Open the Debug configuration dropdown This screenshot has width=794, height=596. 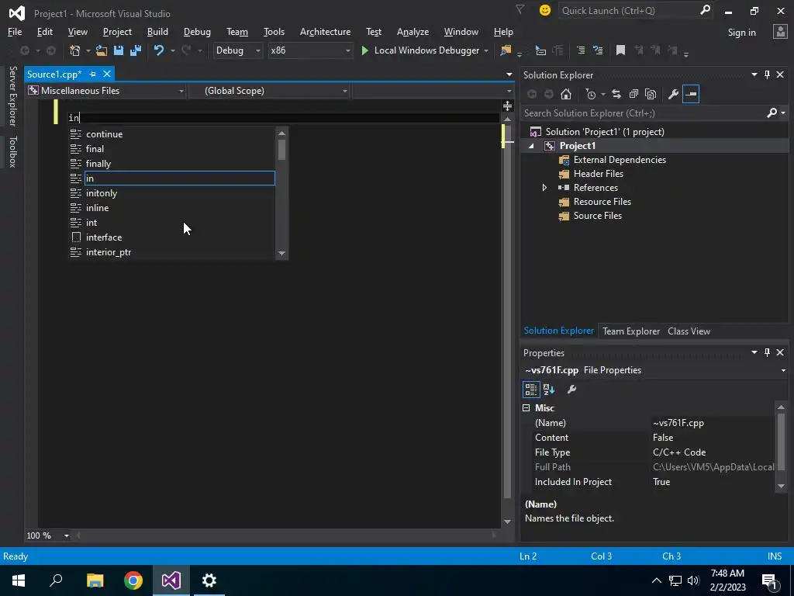click(x=237, y=50)
